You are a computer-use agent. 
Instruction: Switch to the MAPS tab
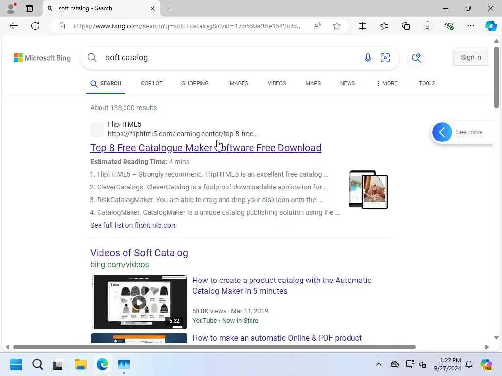click(x=313, y=83)
